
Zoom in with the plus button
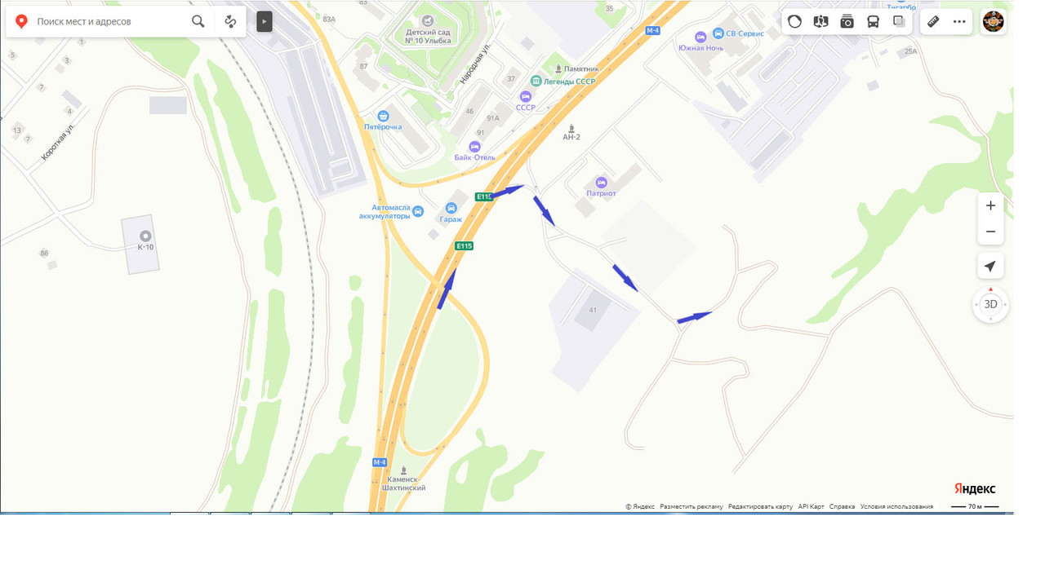(990, 205)
